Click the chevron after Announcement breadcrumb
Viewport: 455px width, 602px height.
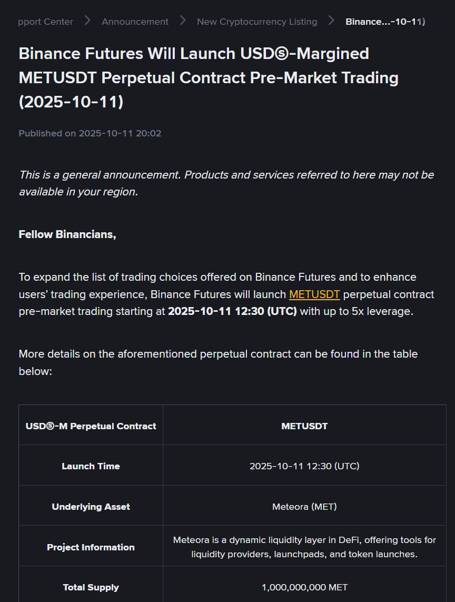coord(183,21)
